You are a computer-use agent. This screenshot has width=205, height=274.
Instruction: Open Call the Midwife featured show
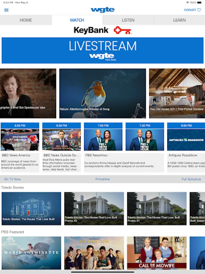157,253
